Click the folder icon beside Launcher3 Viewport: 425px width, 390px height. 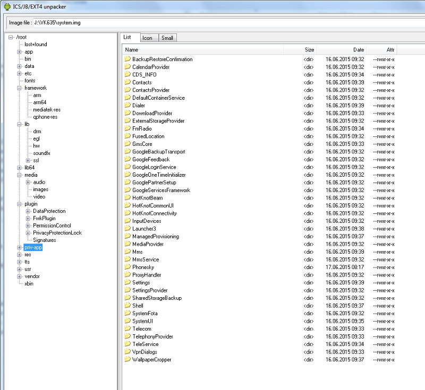[x=127, y=229]
